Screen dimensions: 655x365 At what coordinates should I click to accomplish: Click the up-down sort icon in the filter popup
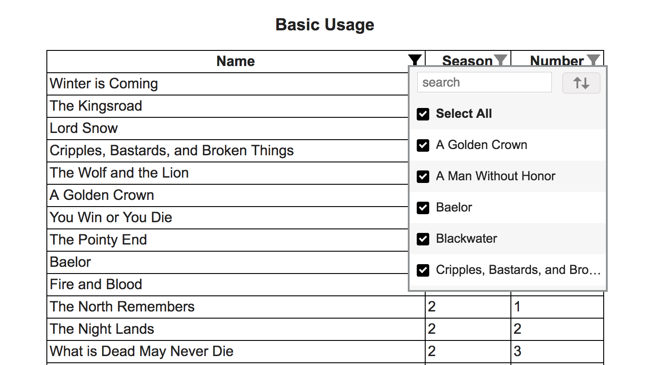click(581, 83)
